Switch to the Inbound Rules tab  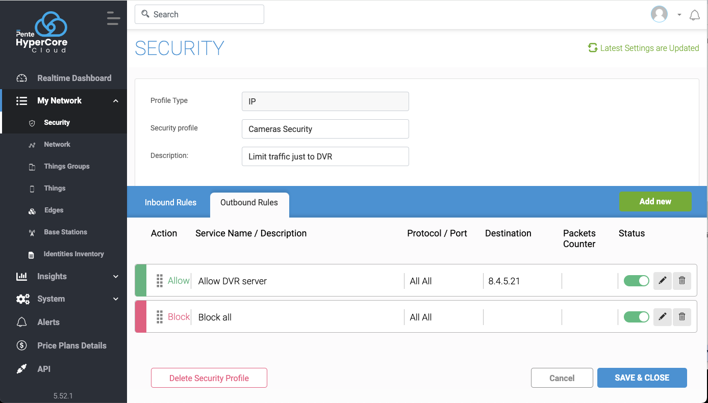point(170,202)
